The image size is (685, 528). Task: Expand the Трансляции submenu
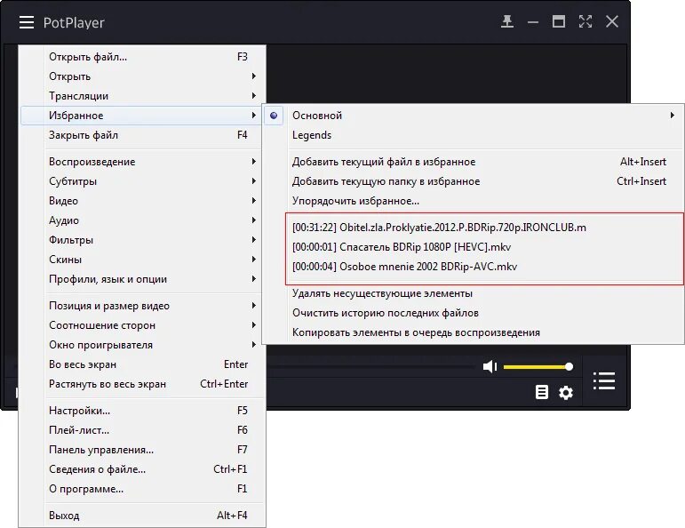click(x=143, y=96)
